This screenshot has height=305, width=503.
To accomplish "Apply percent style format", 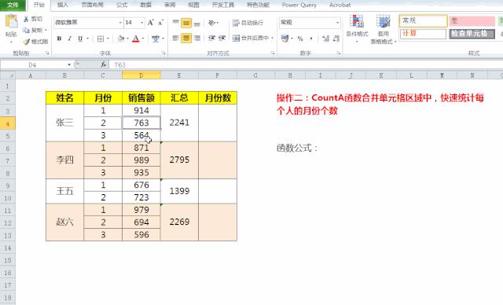I will tap(300, 39).
